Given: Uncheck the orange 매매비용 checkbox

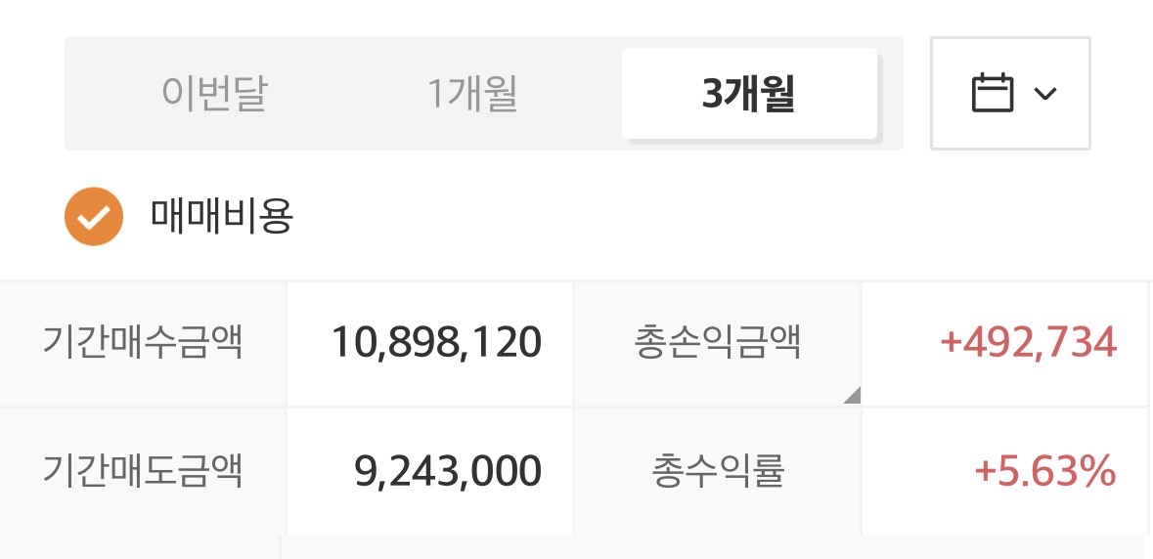Looking at the screenshot, I should [93, 216].
